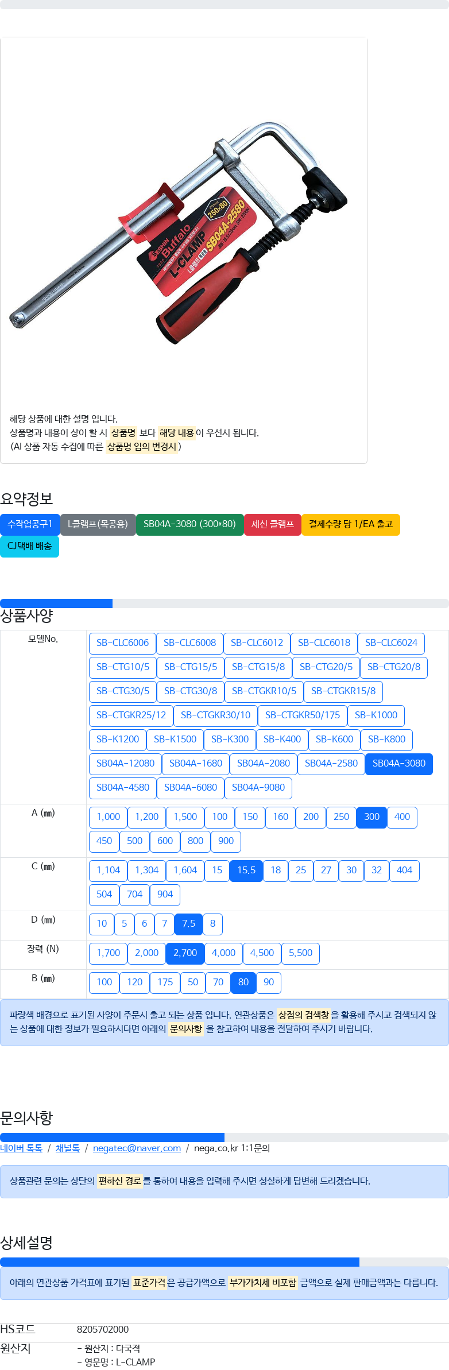Image resolution: width=449 pixels, height=1370 pixels.
Task: Click the highlighted D value 7.5
Action: tap(188, 924)
